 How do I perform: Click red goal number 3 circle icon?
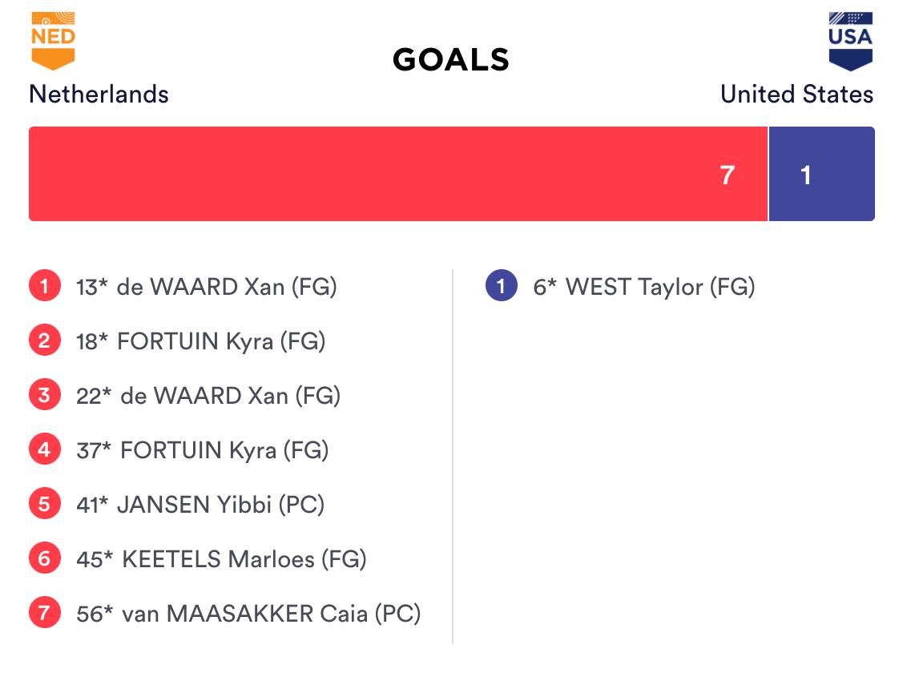point(45,395)
